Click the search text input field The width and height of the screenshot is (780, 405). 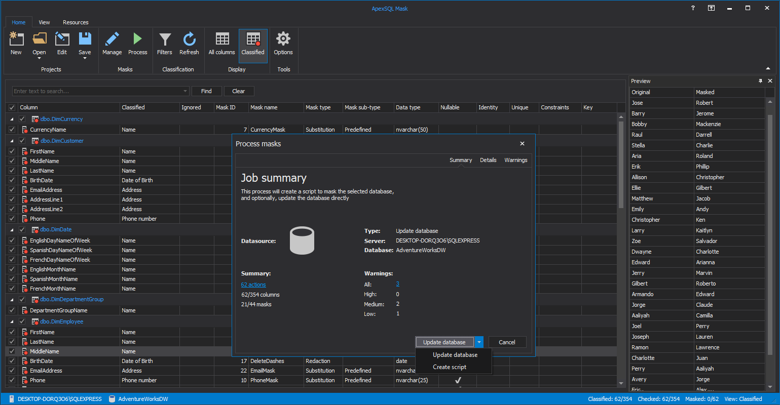point(97,91)
